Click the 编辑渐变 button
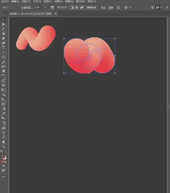Viewport: 170px width, 193px height. point(92,7)
